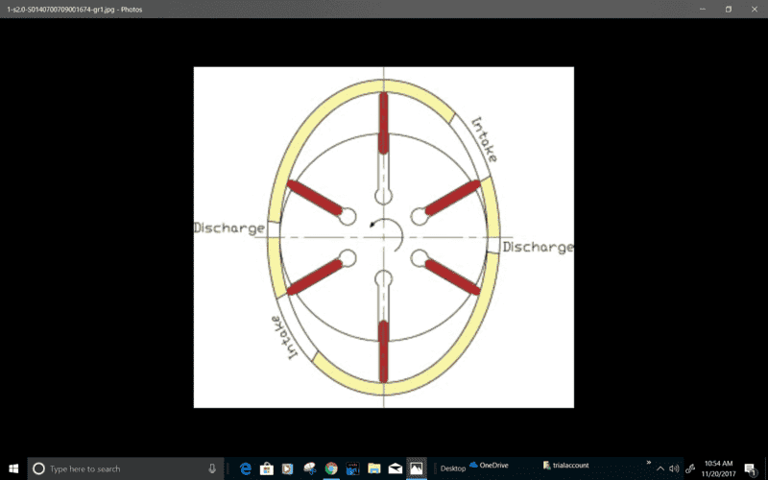This screenshot has height=480, width=768.
Task: Click the left 'Discharge' label in diagram
Action: [x=229, y=228]
